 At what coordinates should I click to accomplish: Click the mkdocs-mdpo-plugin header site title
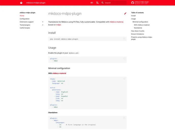pos(36,3)
